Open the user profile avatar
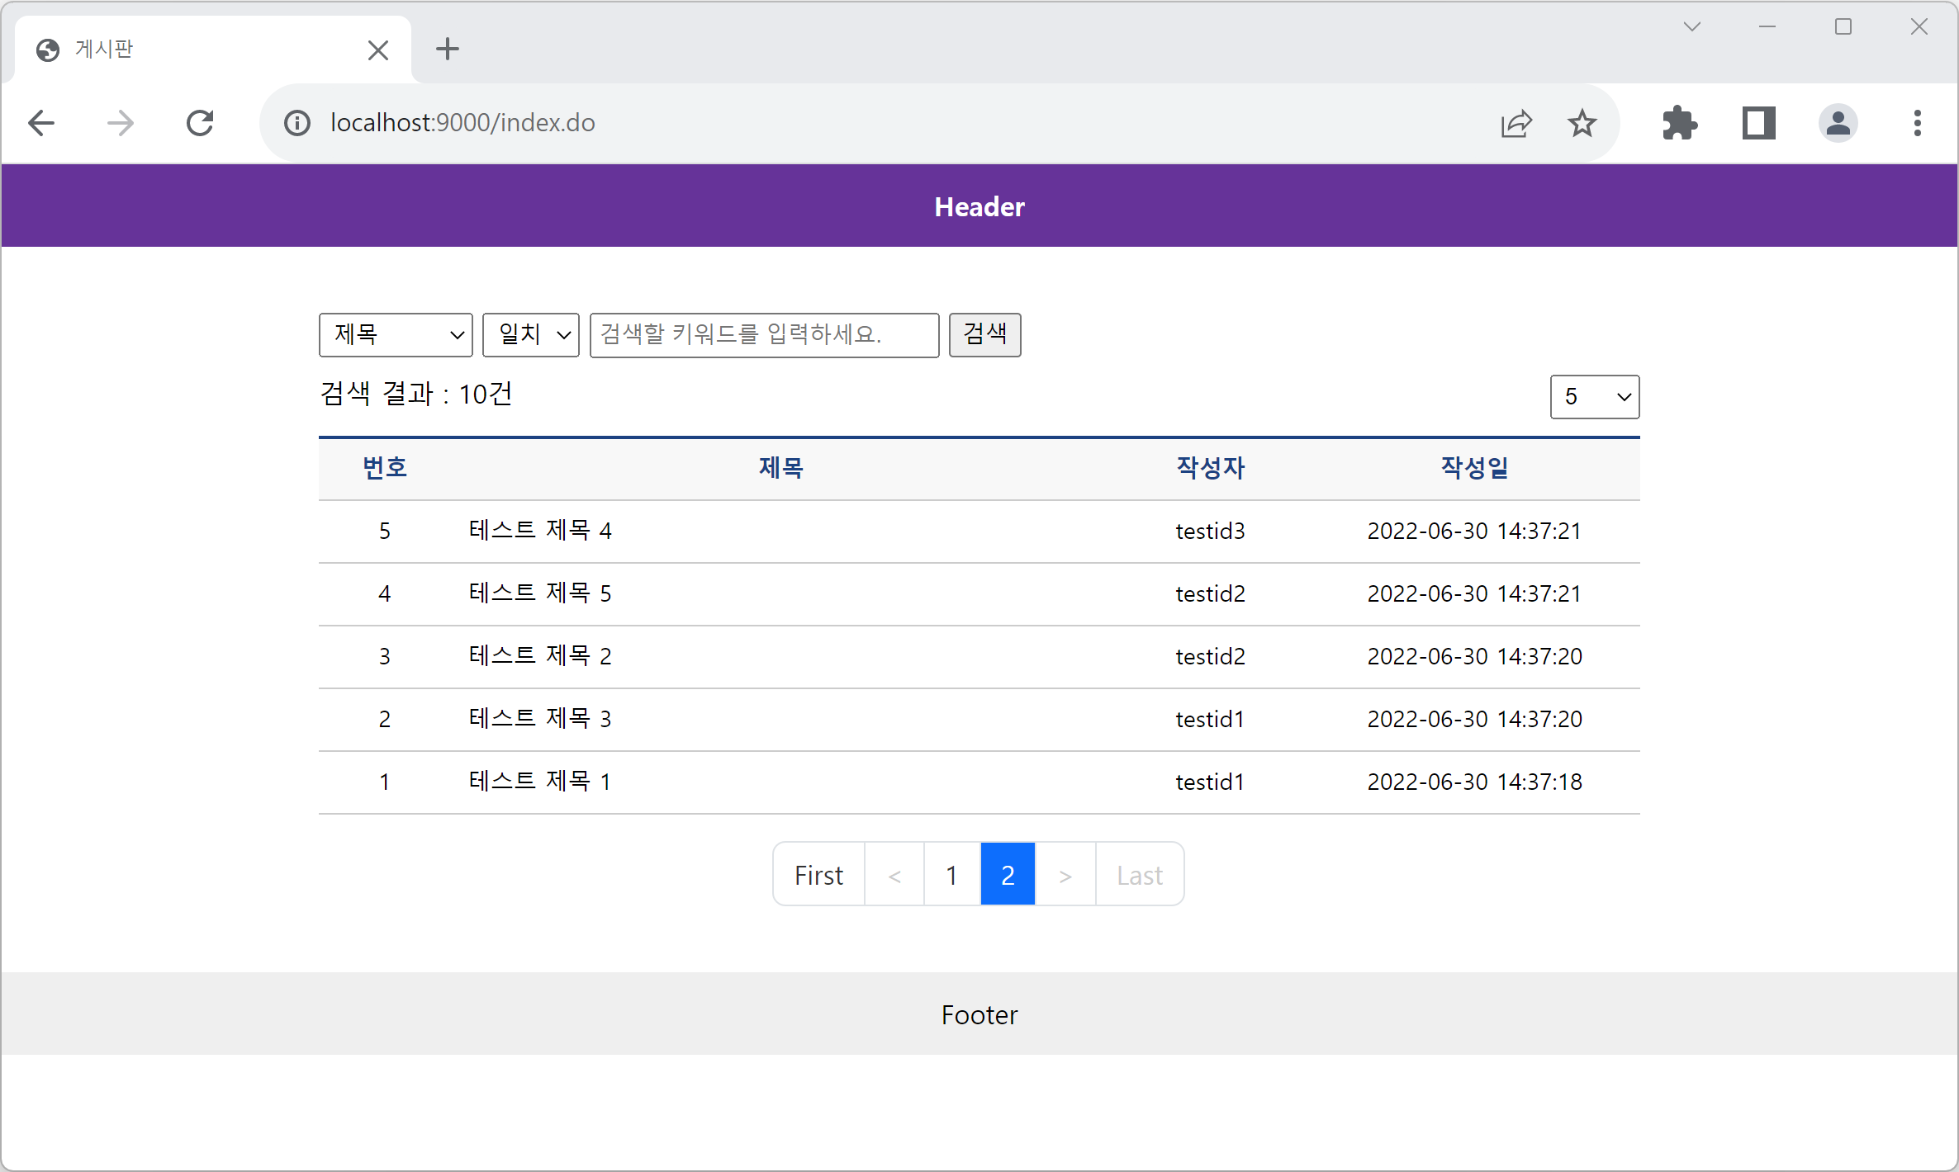This screenshot has width=1959, height=1172. [1838, 124]
